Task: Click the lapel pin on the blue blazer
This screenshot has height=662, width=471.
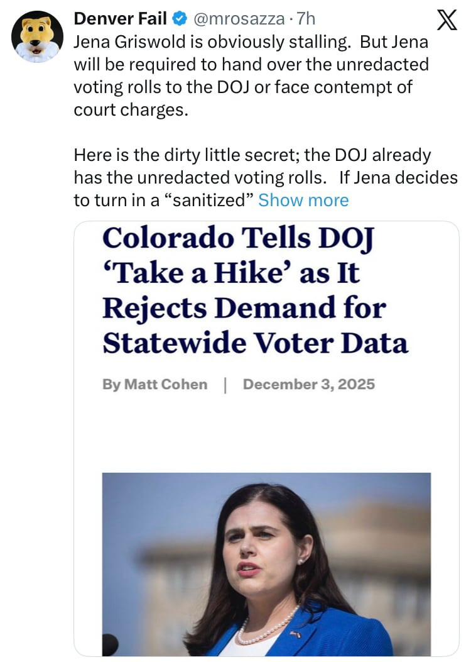Action: [295, 634]
